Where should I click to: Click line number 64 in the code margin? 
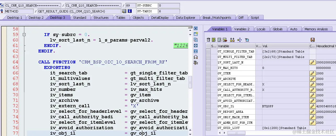15,62
